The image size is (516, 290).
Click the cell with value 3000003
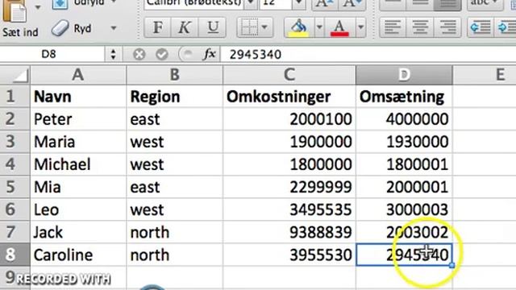click(x=404, y=209)
